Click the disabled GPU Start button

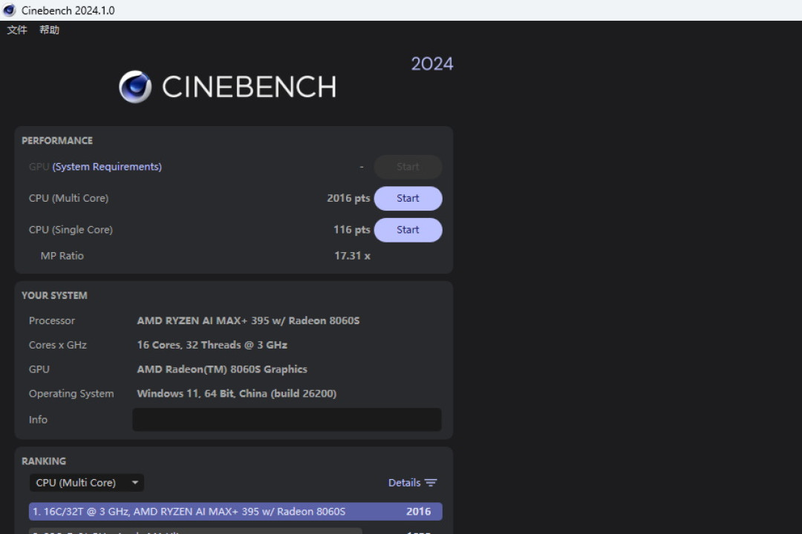[408, 167]
